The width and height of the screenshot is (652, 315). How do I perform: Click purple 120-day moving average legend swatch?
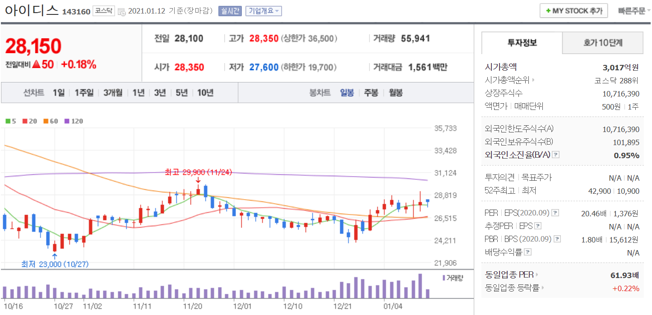(x=67, y=121)
